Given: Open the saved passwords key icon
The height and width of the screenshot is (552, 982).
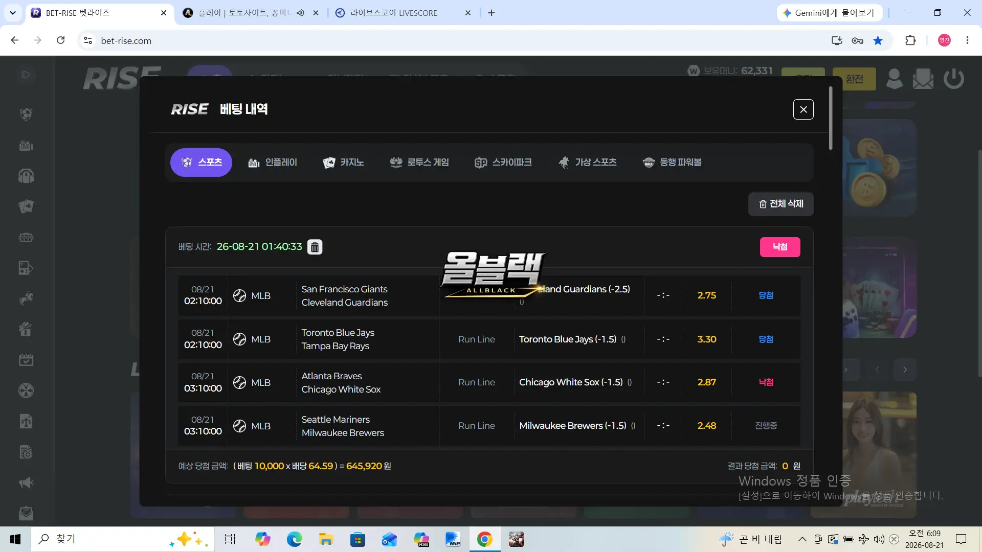Looking at the screenshot, I should coord(858,40).
